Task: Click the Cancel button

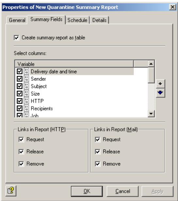Action: pos(122,191)
